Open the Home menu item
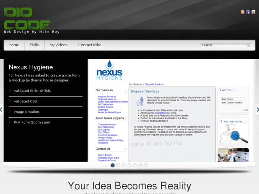 (x=14, y=45)
